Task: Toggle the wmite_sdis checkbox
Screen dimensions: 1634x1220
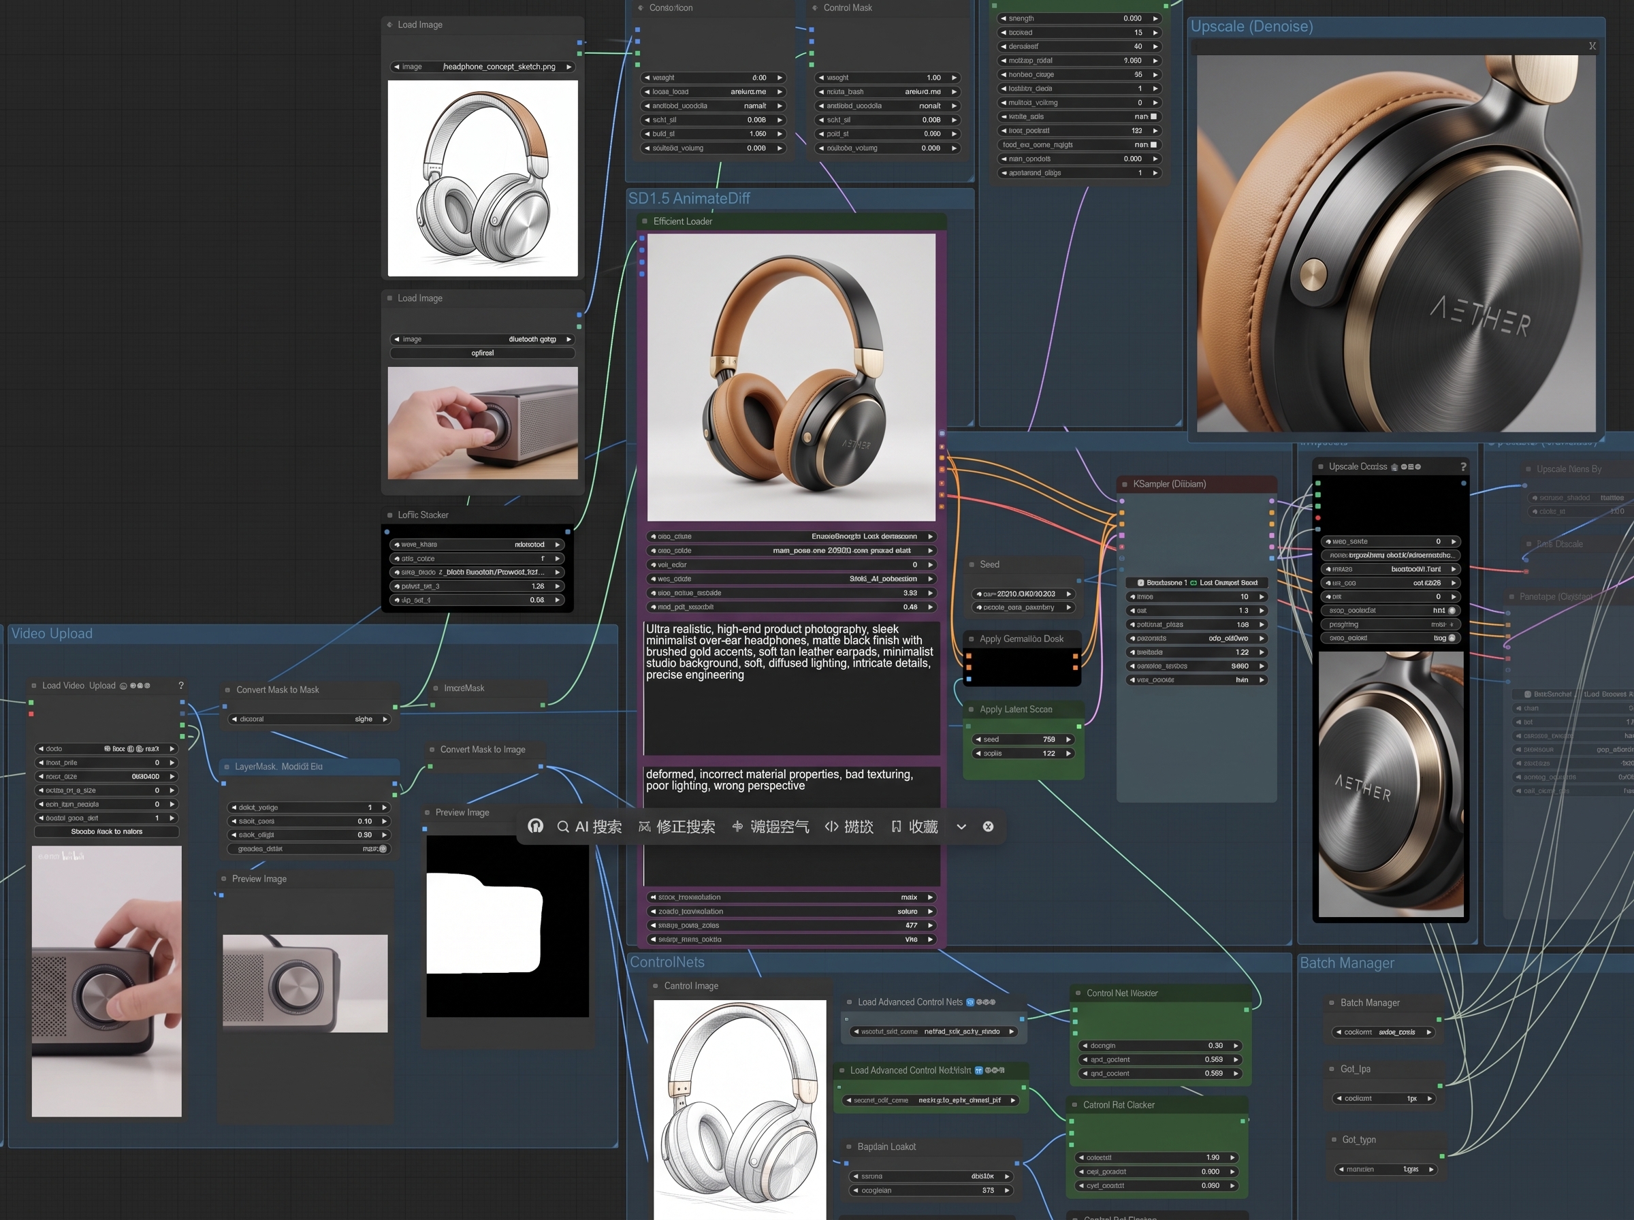Action: (1153, 116)
